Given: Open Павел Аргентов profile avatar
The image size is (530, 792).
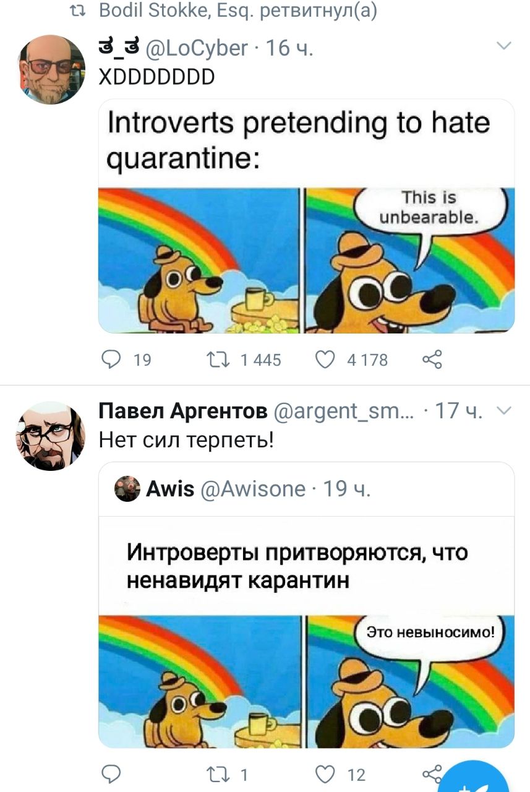Looking at the screenshot, I should pyautogui.click(x=51, y=435).
